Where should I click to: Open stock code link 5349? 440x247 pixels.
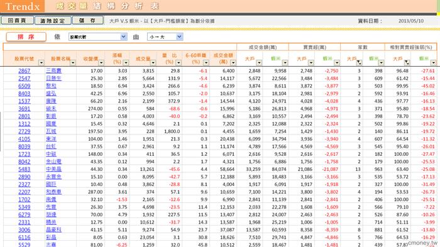click(24, 207)
